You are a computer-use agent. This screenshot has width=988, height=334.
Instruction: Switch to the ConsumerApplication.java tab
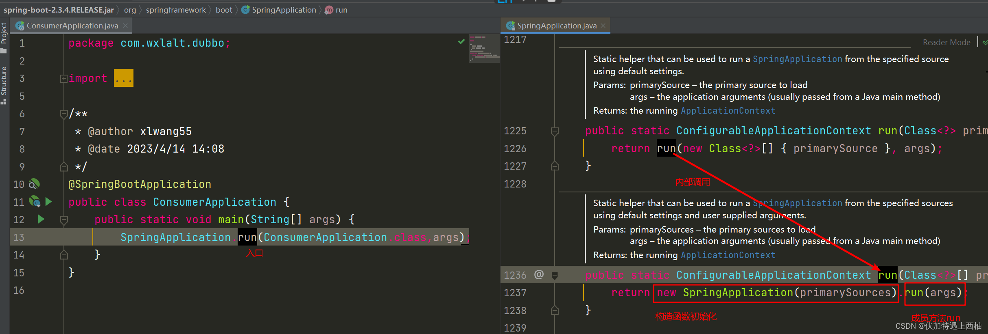pyautogui.click(x=72, y=26)
